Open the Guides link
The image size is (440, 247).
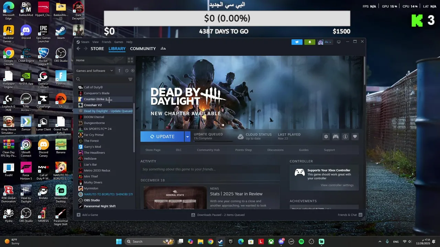304,150
